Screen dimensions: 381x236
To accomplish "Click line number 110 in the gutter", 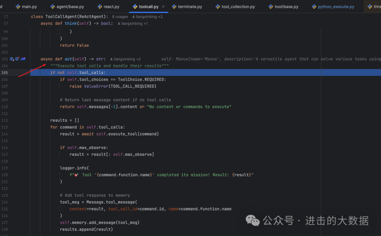I will click(4, 107).
